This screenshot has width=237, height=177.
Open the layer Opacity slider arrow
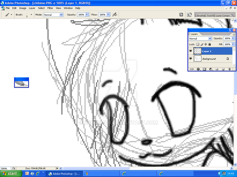point(233,39)
